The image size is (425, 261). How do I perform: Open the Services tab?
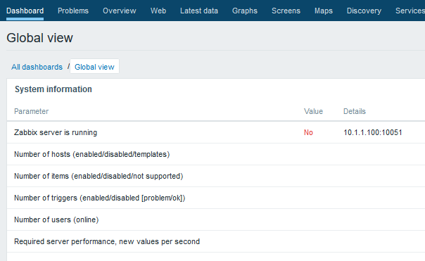[410, 11]
